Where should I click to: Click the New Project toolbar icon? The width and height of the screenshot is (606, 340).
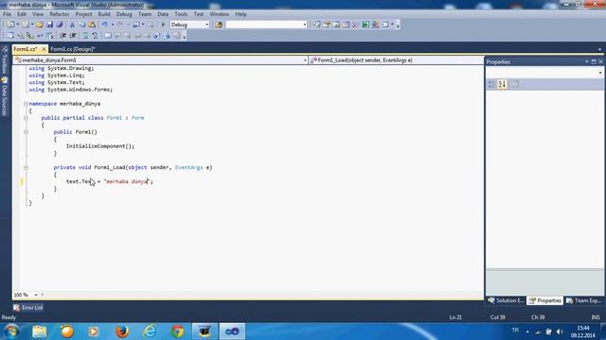point(10,25)
